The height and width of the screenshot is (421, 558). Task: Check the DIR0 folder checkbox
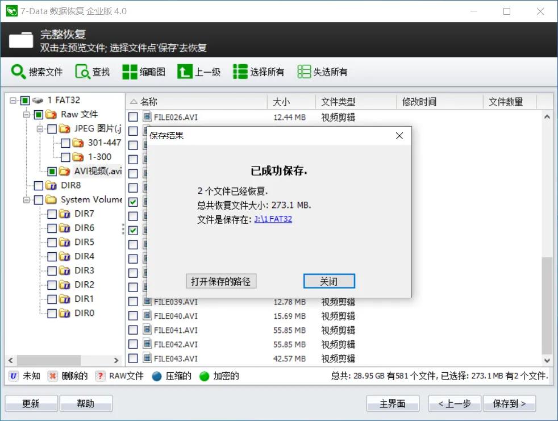coord(51,313)
